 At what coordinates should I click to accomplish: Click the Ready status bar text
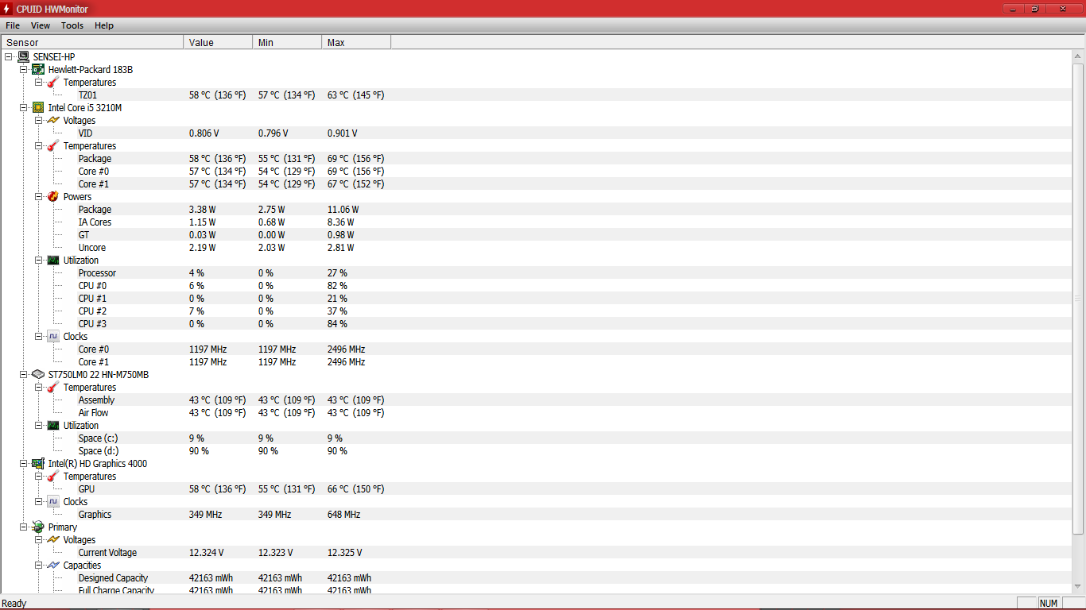coord(14,604)
